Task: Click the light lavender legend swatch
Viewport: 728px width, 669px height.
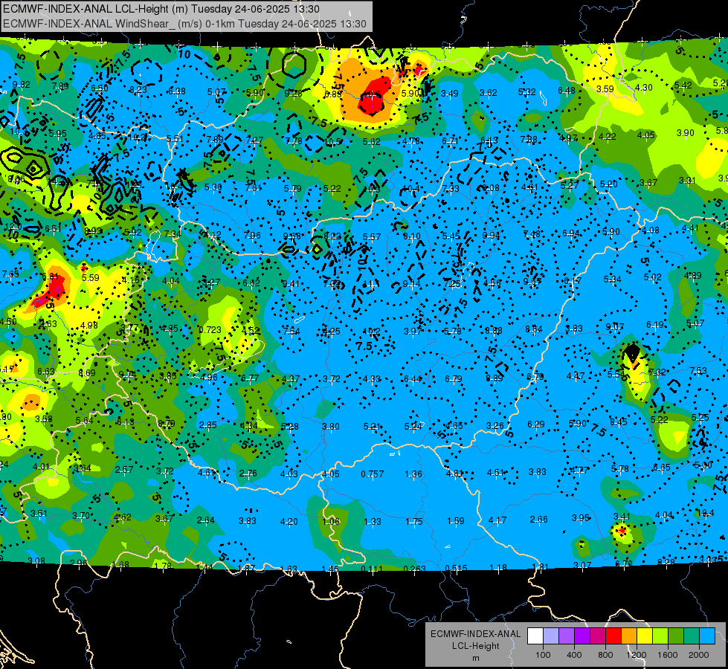Action: pyautogui.click(x=551, y=636)
